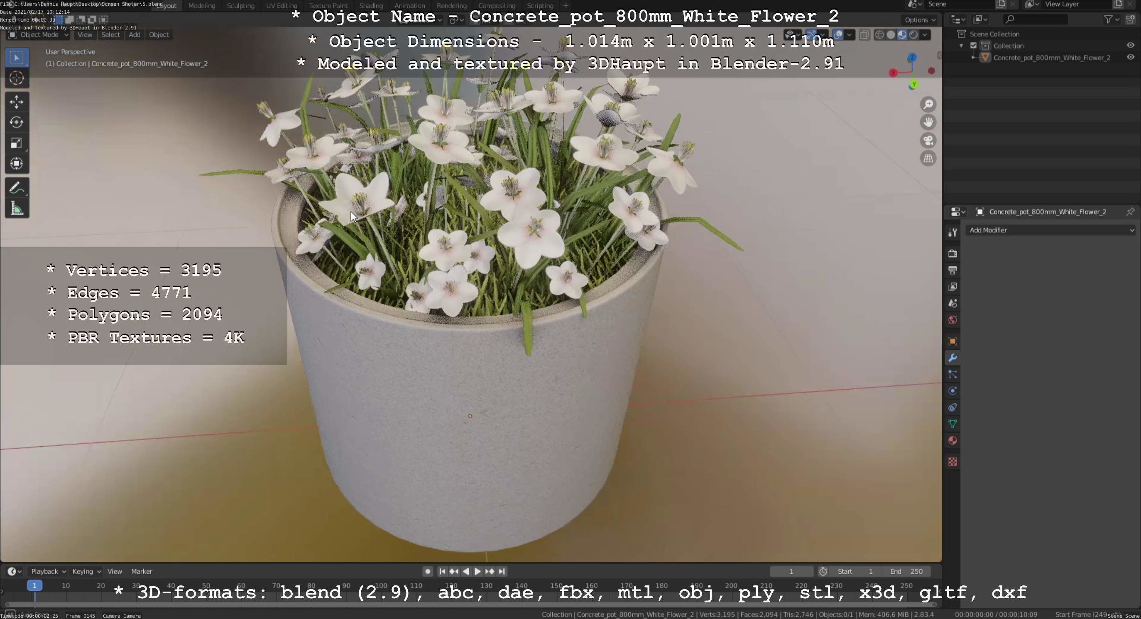The height and width of the screenshot is (619, 1141).
Task: Select the Annotate pencil tool
Action: (x=17, y=188)
